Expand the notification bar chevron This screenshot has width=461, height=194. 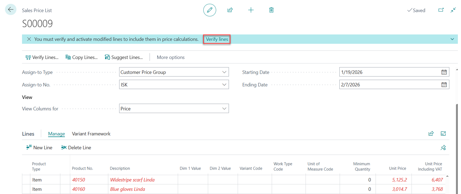pyautogui.click(x=452, y=39)
